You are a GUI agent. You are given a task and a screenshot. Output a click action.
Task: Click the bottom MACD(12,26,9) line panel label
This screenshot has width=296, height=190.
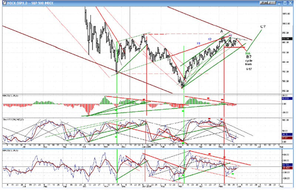click(10, 150)
